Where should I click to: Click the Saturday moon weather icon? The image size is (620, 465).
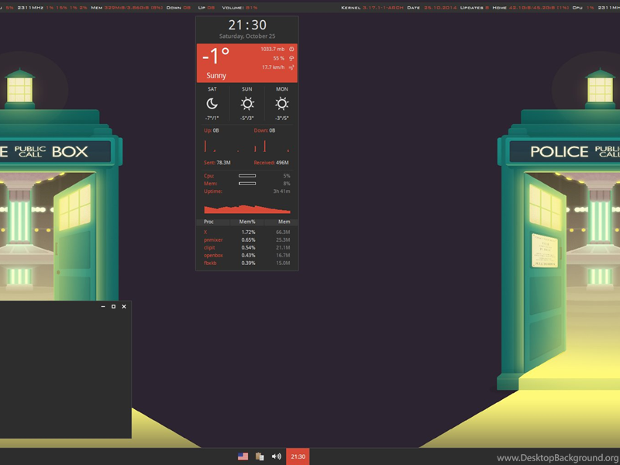point(212,104)
